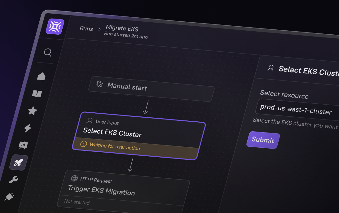Open the lightning bolt sidebar icon
This screenshot has width=339, height=213.
click(x=28, y=128)
